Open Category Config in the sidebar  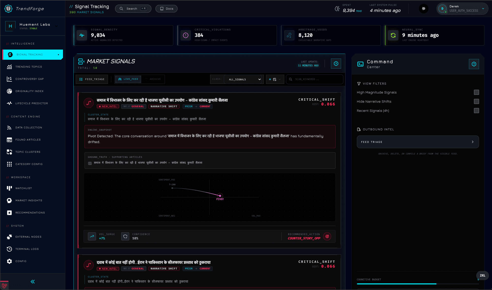(33, 164)
